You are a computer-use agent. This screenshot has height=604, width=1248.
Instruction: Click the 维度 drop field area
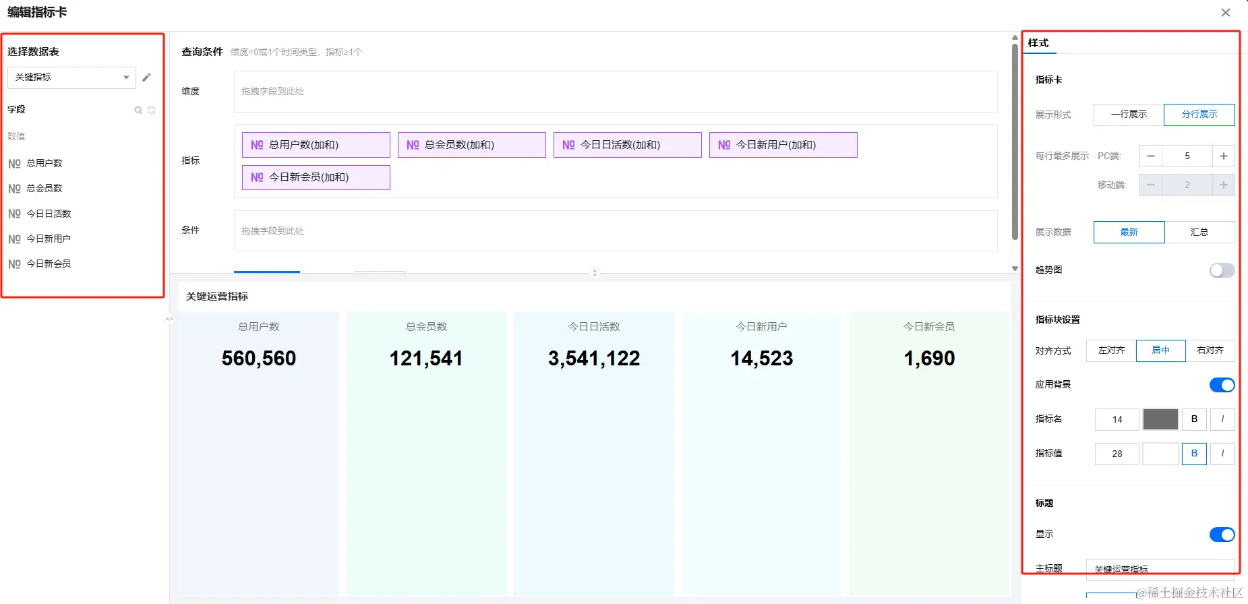pos(616,92)
